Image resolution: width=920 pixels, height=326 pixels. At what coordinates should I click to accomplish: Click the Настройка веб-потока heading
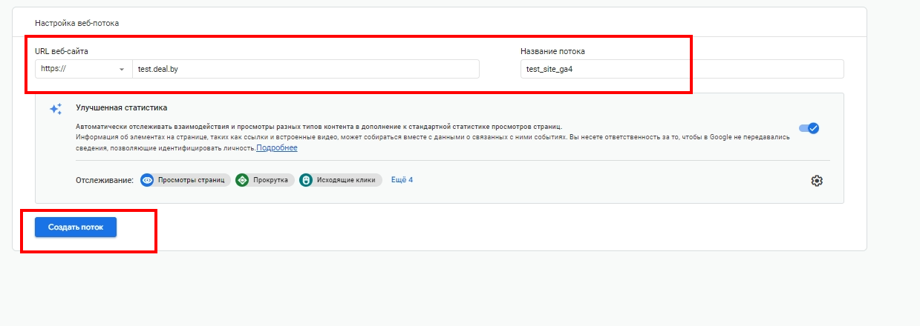point(76,23)
